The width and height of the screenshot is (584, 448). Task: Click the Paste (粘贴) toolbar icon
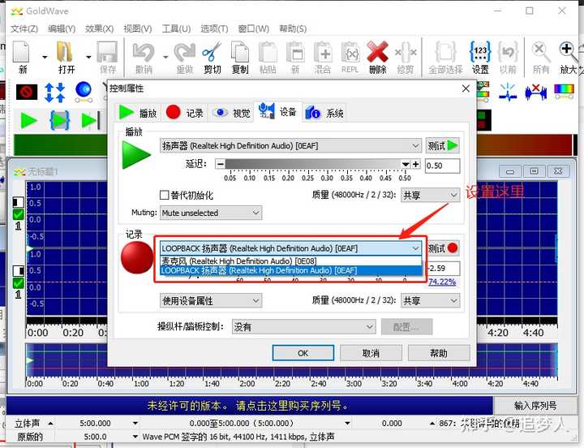point(268,52)
